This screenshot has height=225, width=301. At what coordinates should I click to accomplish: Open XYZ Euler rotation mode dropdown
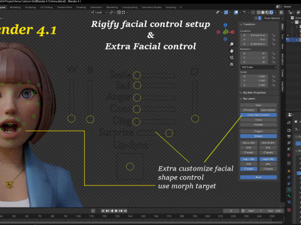[x=259, y=67]
